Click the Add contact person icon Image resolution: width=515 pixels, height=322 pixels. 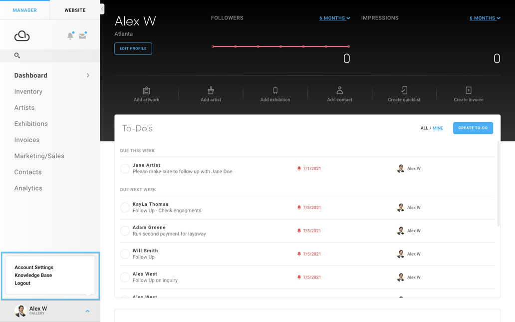click(x=339, y=91)
